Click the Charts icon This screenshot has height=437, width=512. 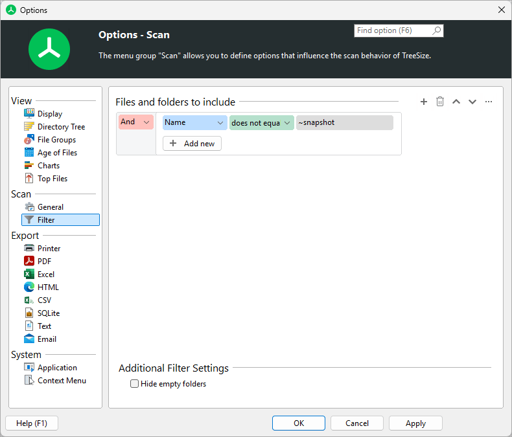tap(29, 165)
